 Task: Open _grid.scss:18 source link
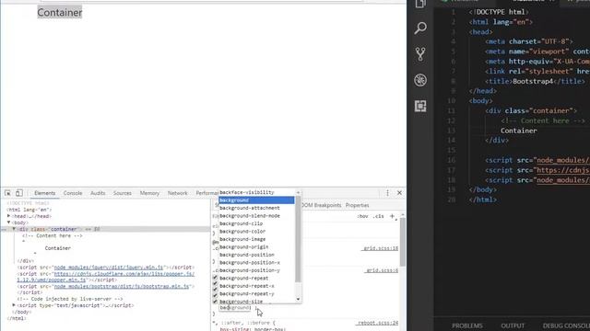(x=380, y=248)
